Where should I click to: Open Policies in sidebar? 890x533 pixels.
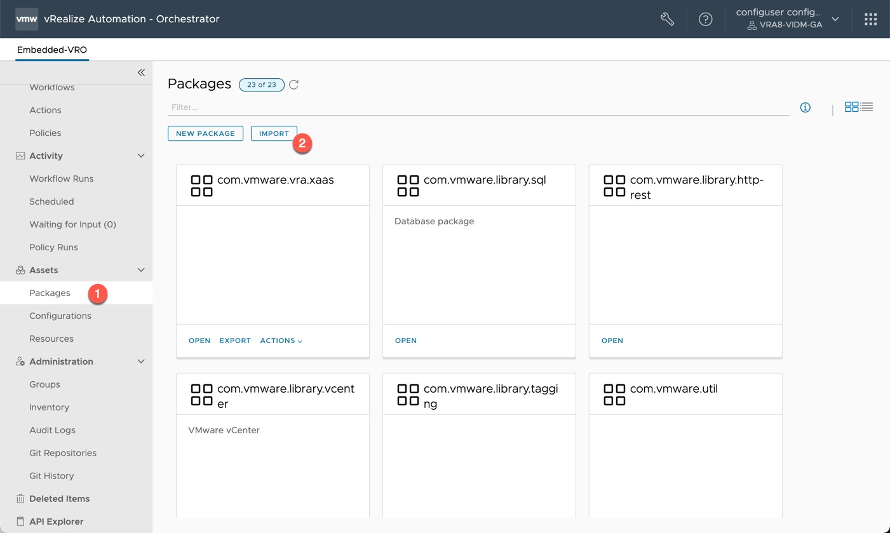(x=45, y=133)
